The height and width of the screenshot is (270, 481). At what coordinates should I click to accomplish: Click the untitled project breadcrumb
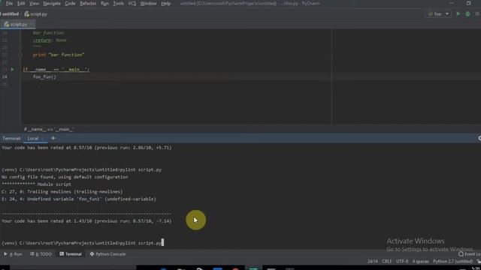click(x=10, y=14)
